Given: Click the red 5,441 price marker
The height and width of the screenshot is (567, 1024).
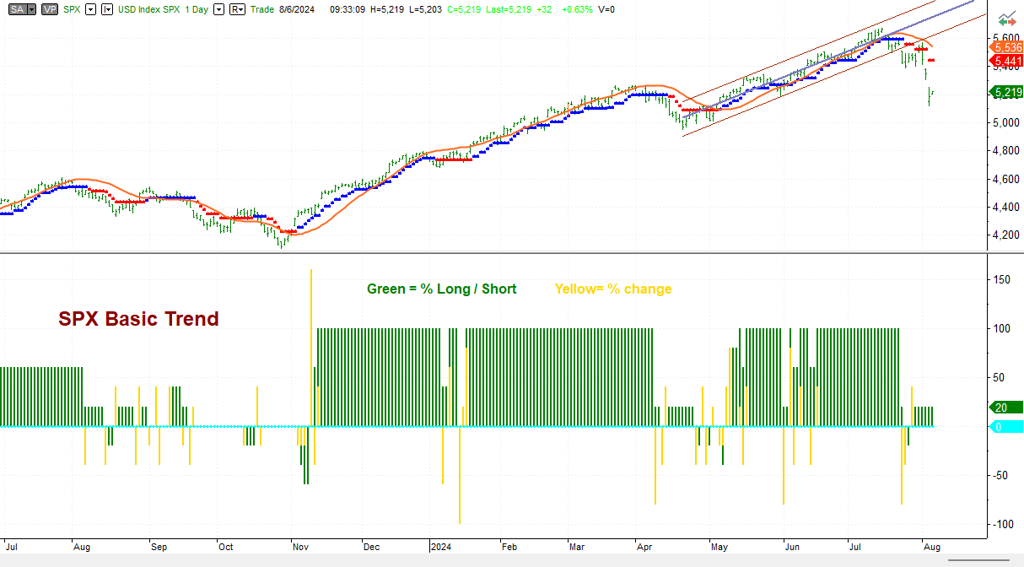Looking at the screenshot, I should 1007,61.
